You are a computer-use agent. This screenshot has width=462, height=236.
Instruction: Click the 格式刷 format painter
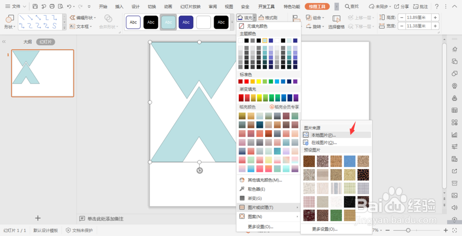(268, 18)
